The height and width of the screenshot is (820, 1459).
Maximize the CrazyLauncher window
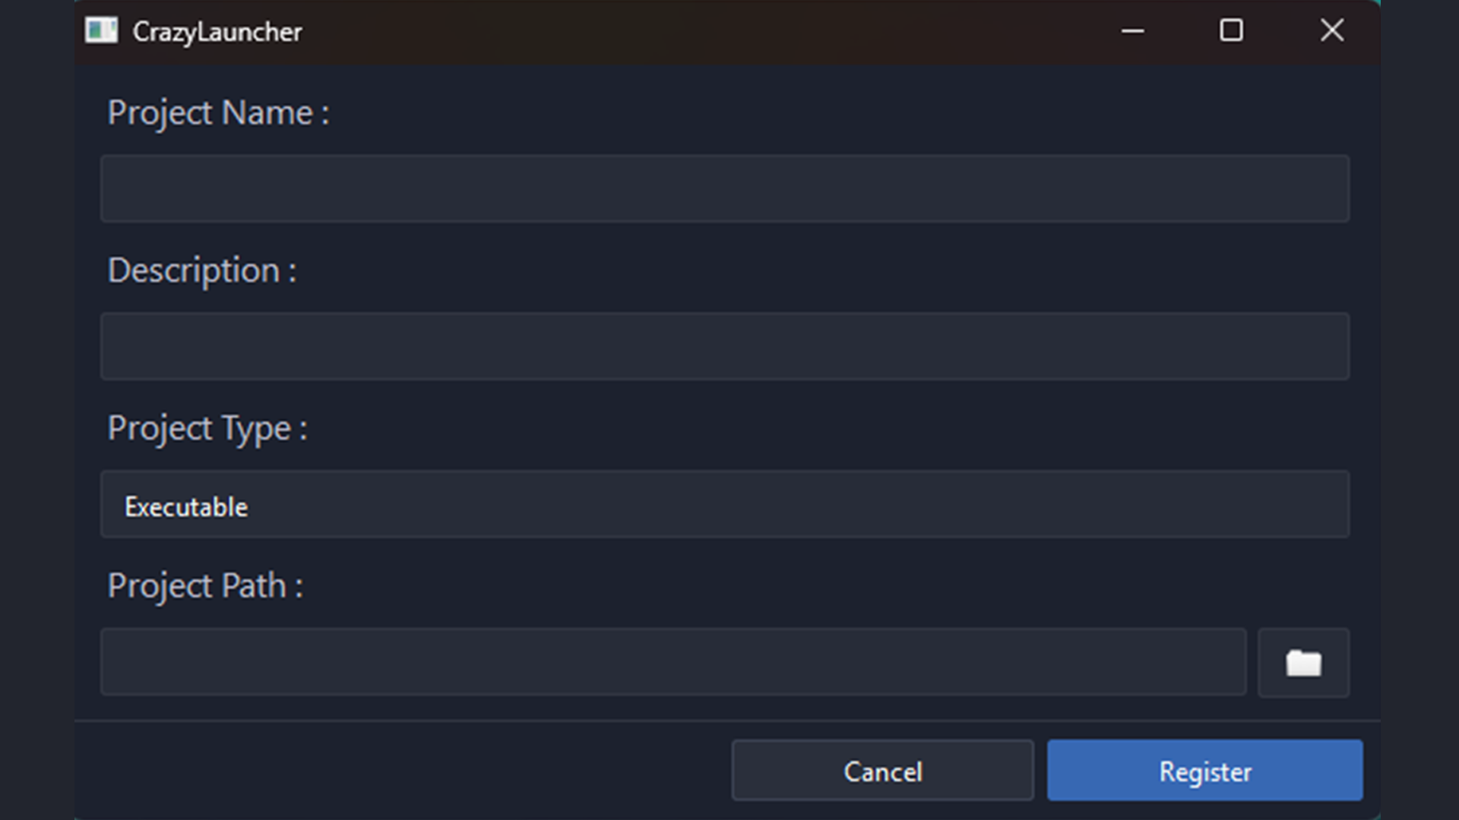[1231, 31]
